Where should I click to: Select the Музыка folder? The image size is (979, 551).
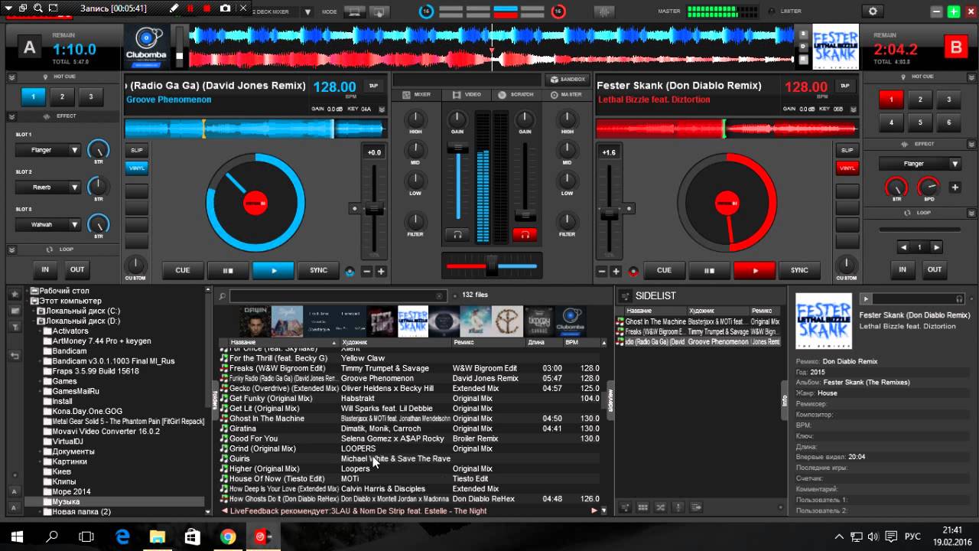click(x=66, y=501)
